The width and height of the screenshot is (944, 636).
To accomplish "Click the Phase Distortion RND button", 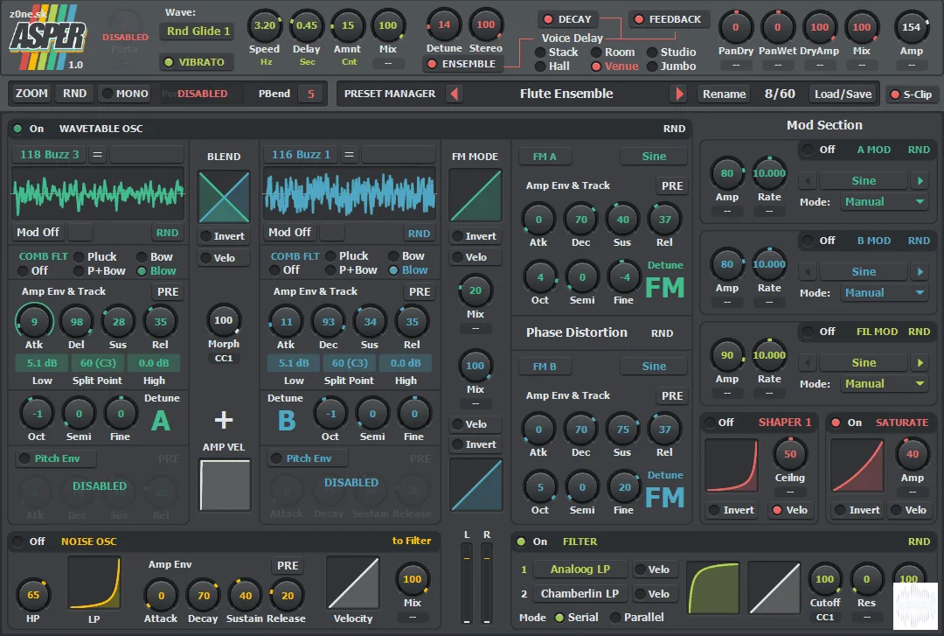I will coord(663,333).
